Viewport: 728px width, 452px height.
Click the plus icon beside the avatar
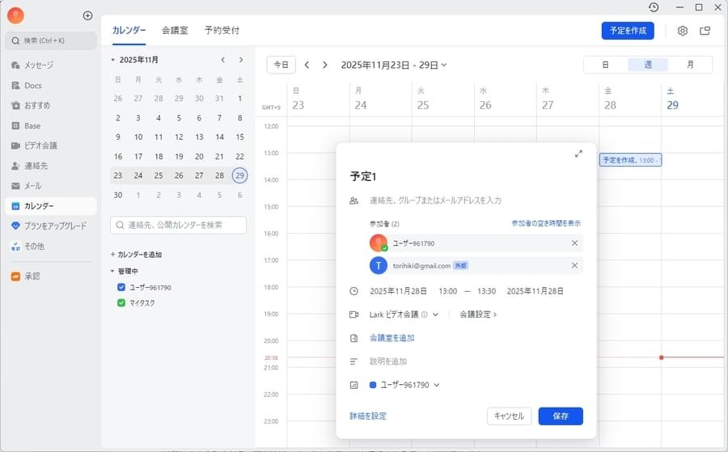tap(87, 15)
